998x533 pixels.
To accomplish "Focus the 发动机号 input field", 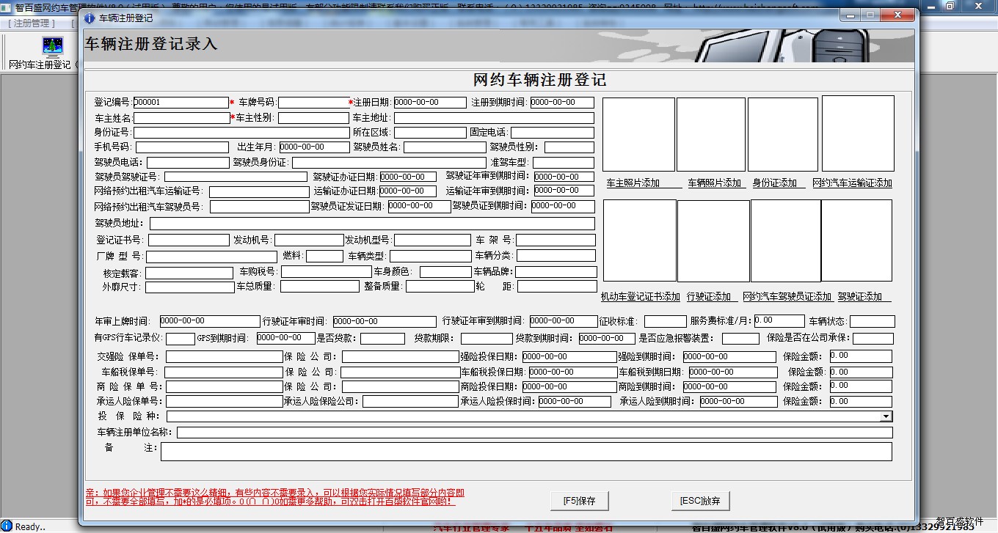I will (309, 240).
